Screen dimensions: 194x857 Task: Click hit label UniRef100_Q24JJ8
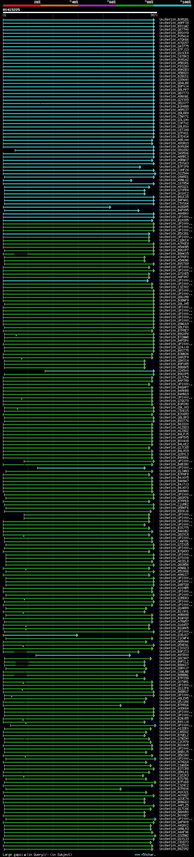pyautogui.click(x=174, y=347)
